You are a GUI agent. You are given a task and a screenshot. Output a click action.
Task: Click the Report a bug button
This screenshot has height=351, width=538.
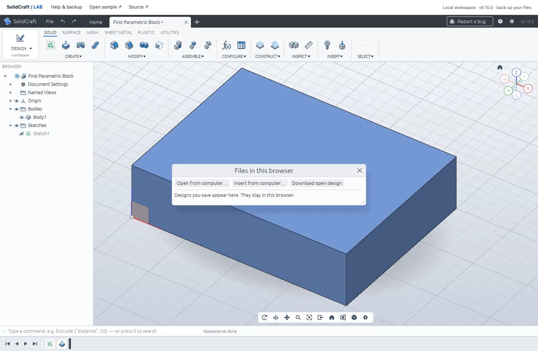(470, 21)
